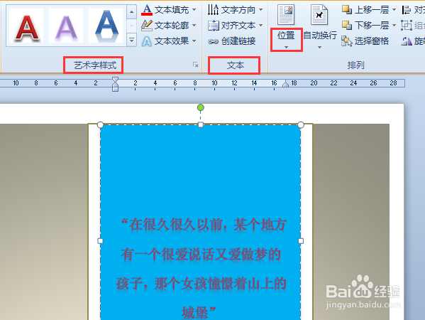Open the 位置 dropdown arrow

click(x=286, y=48)
